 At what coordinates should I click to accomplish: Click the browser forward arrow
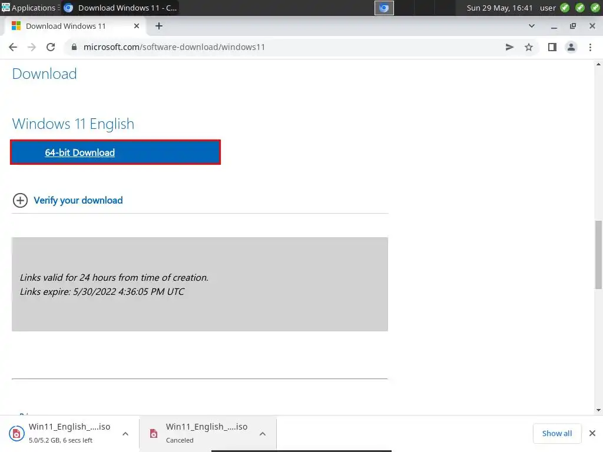tap(32, 47)
